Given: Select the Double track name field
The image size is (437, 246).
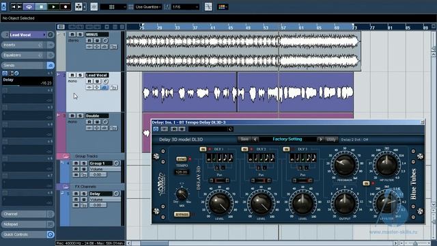Looking at the screenshot, I should pyautogui.click(x=97, y=115).
